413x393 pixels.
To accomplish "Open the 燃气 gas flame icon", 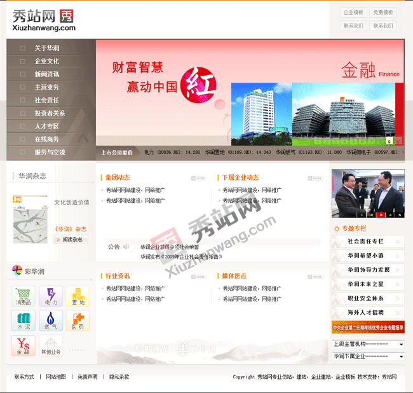I will [x=50, y=321].
